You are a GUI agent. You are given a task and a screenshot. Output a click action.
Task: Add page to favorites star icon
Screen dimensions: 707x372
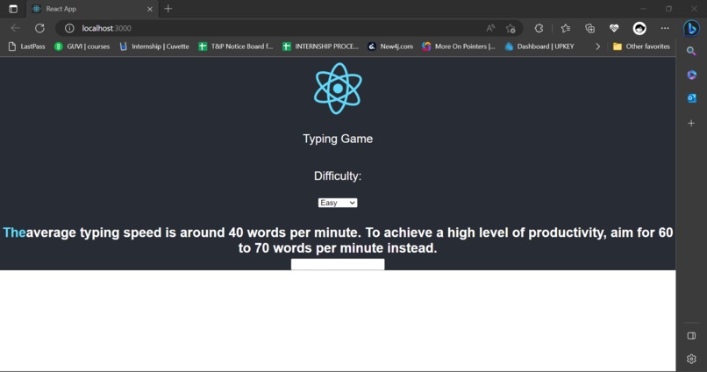click(x=511, y=28)
